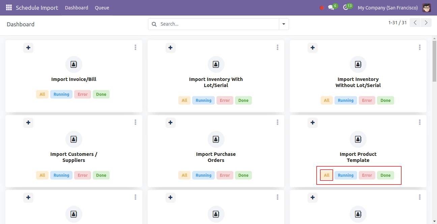This screenshot has height=224, width=437.
Task: Click contact book icon on Import Inventory With Lot/Serial
Action: 216,64
